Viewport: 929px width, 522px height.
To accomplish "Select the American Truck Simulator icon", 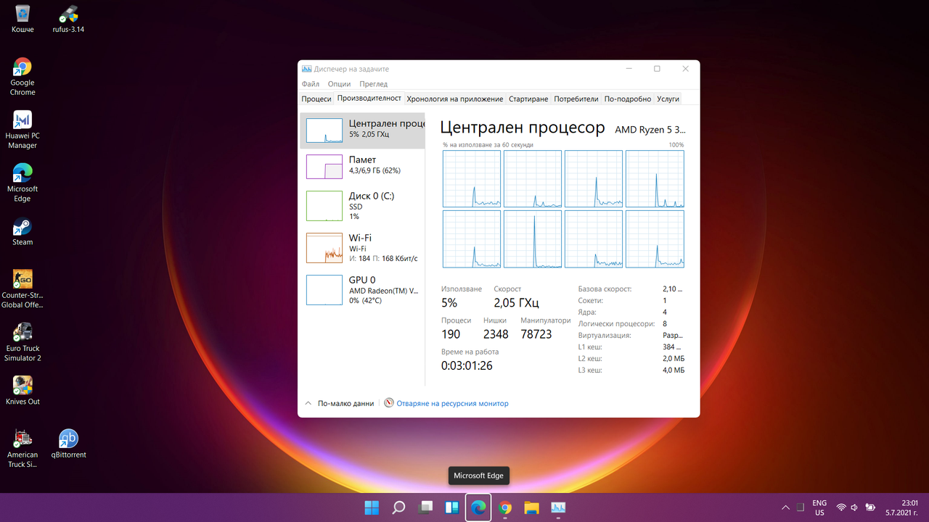I will pyautogui.click(x=22, y=449).
